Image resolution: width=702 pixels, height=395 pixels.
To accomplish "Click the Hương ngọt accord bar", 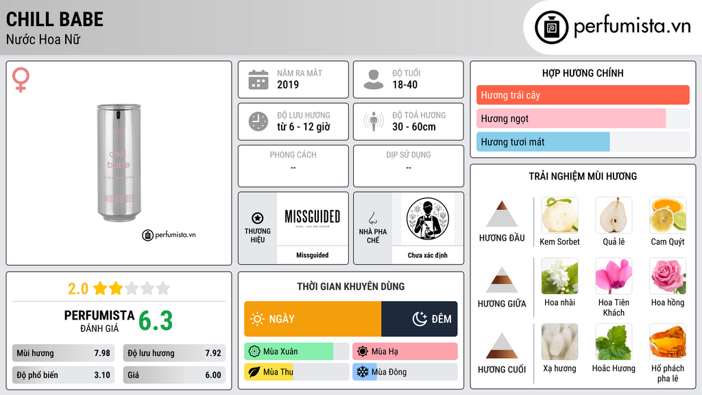I will pos(583,118).
